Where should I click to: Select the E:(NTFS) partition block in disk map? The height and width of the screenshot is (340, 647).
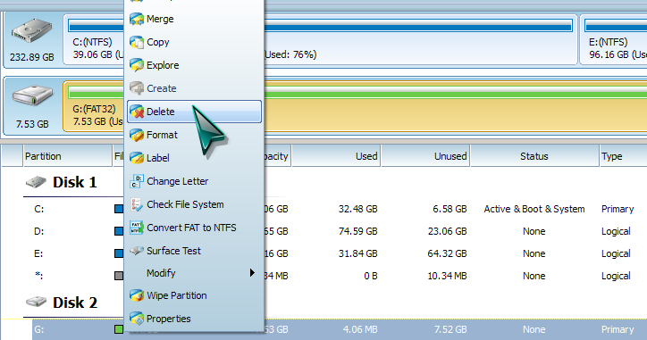click(614, 39)
